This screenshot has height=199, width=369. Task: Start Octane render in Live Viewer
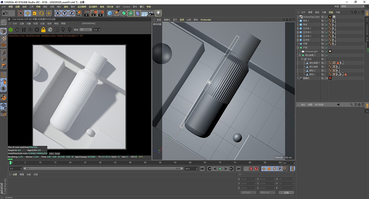11,30
